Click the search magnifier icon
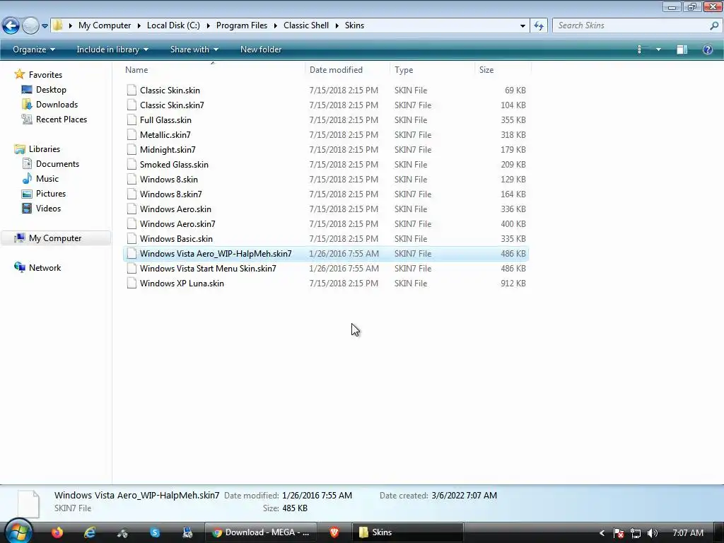The image size is (724, 543). coord(714,26)
